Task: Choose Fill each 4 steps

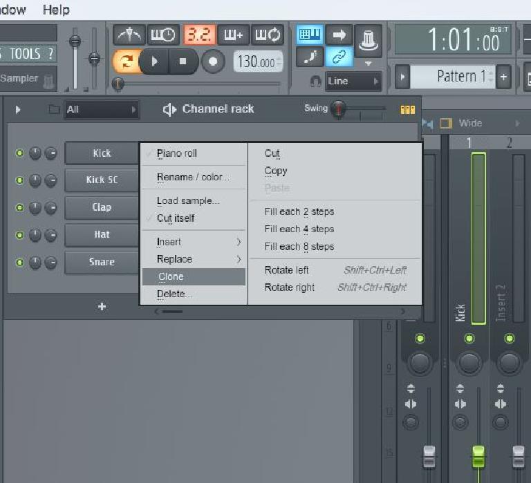Action: (x=335, y=229)
